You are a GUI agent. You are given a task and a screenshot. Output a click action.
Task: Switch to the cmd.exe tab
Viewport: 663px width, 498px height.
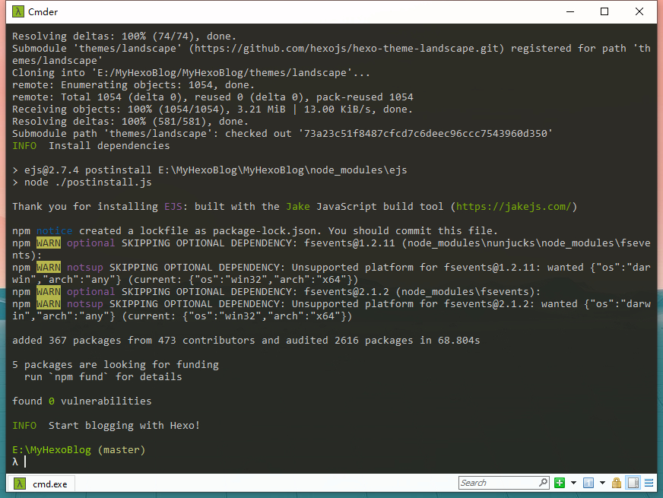[x=41, y=484]
